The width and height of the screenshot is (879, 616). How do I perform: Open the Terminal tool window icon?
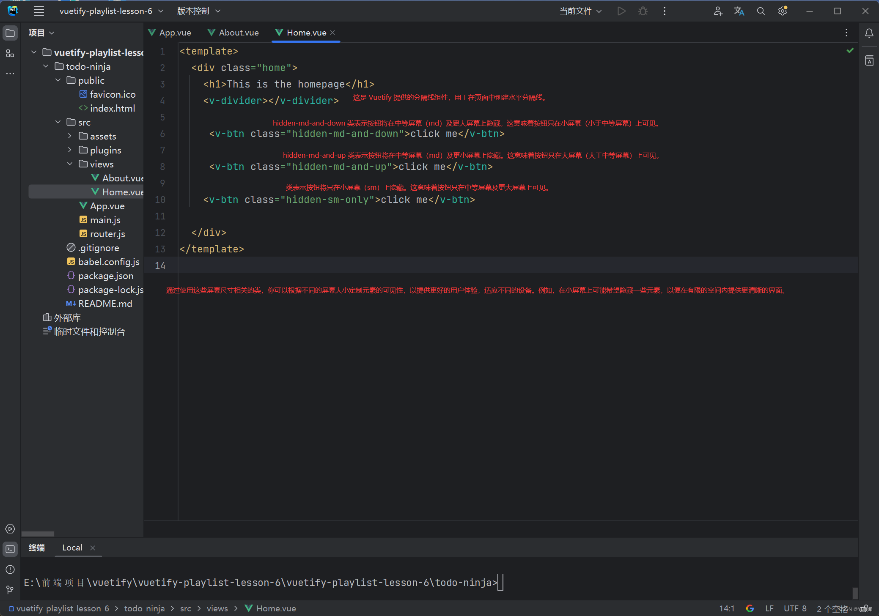[x=10, y=549]
